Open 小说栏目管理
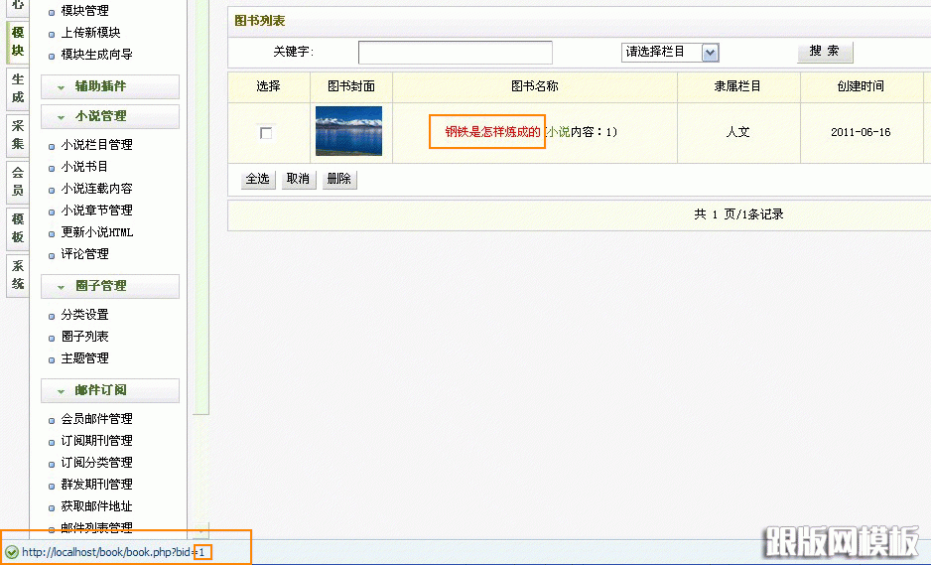 coord(96,145)
